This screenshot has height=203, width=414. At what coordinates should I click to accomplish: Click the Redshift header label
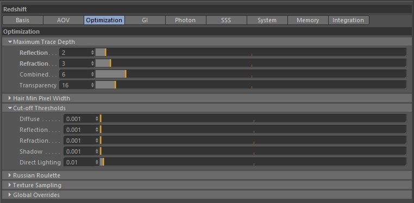15,9
